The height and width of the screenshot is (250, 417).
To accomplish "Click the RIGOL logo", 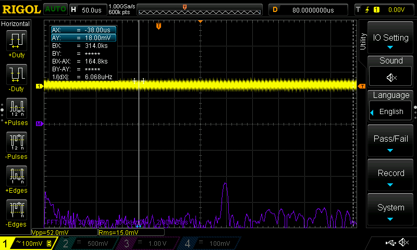I will (21, 9).
